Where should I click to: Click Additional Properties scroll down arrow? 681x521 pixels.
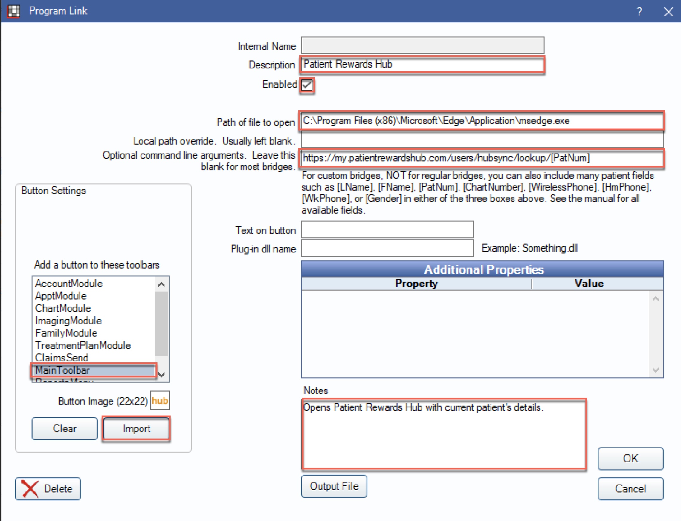click(656, 370)
